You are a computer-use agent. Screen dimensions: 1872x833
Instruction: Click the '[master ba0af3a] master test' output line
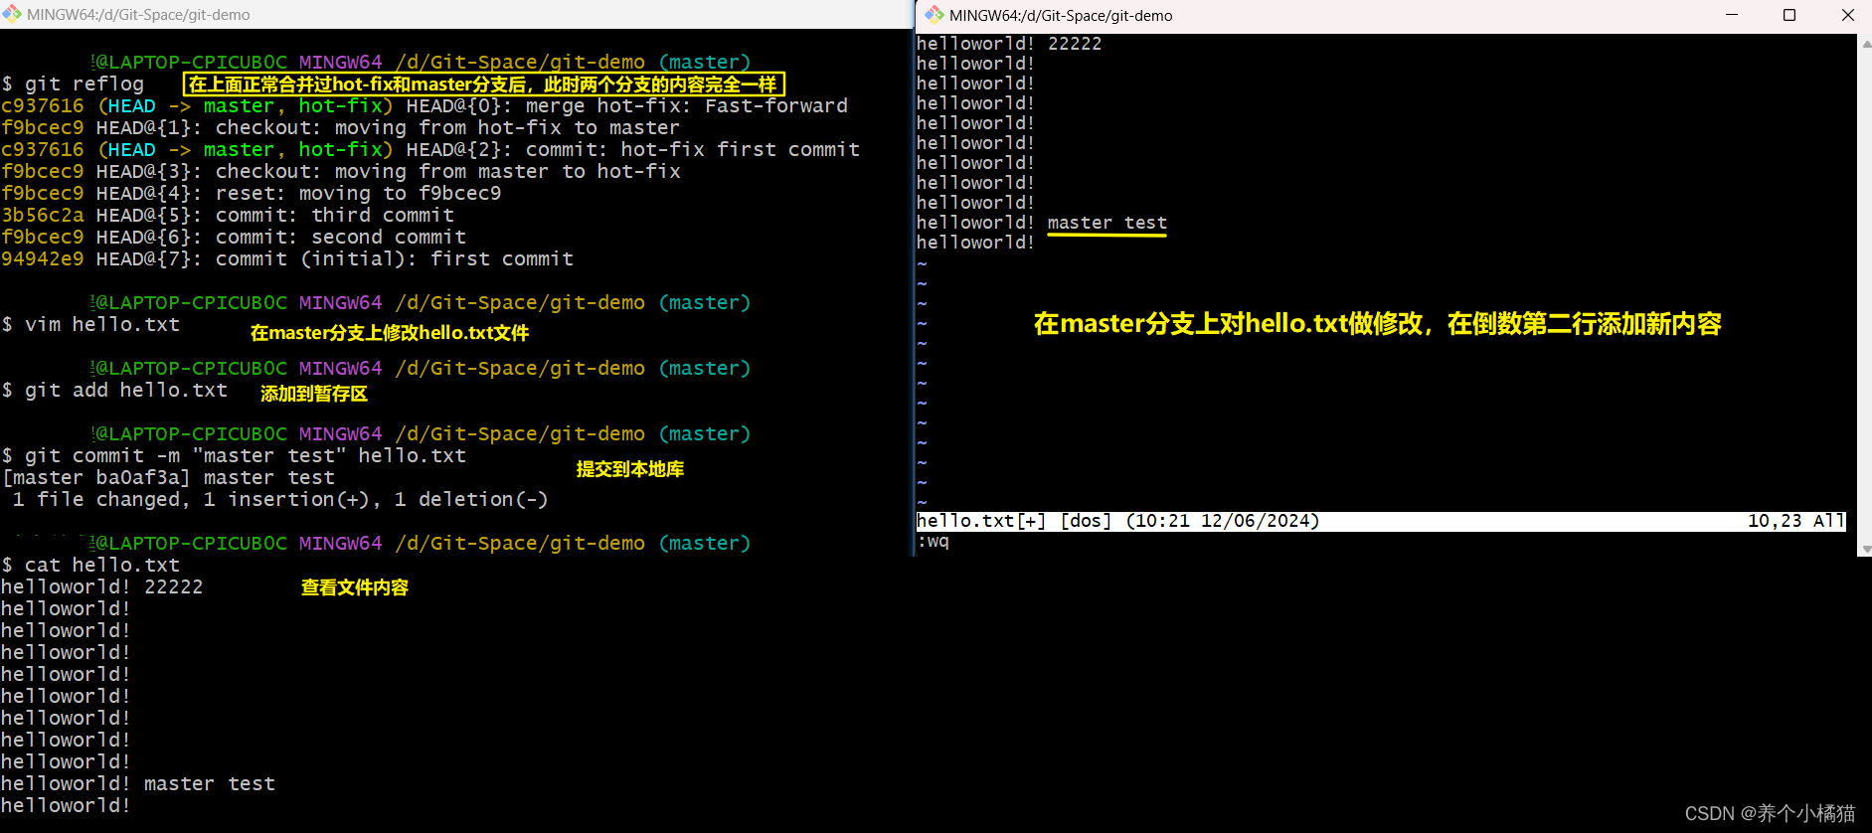click(169, 478)
